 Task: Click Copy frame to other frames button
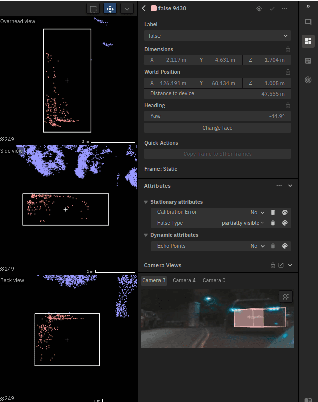coord(217,154)
